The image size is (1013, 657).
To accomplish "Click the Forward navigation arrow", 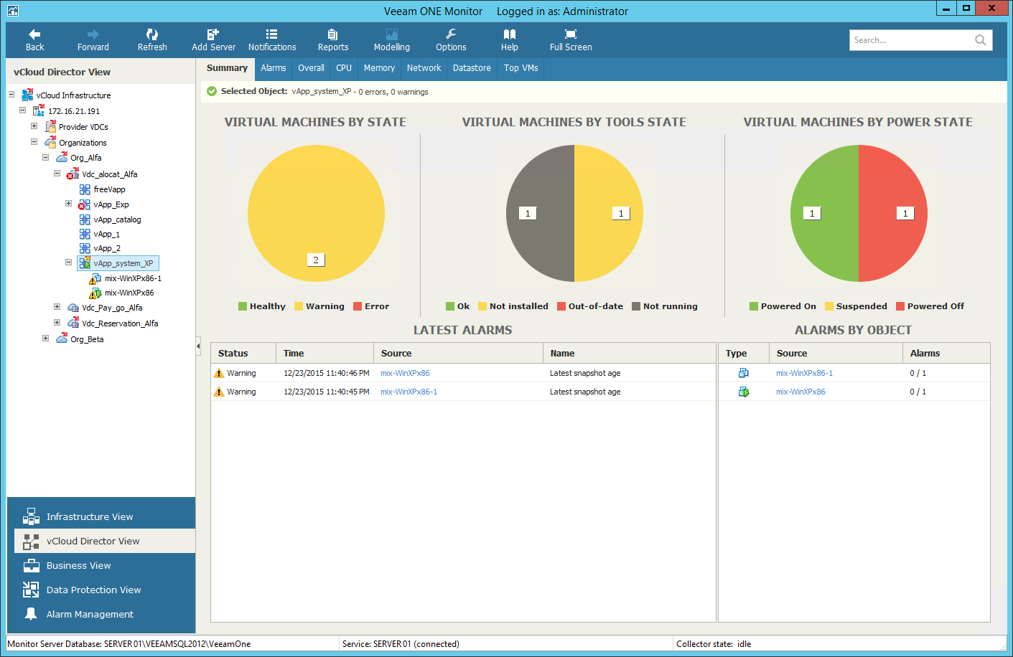I will tap(93, 40).
